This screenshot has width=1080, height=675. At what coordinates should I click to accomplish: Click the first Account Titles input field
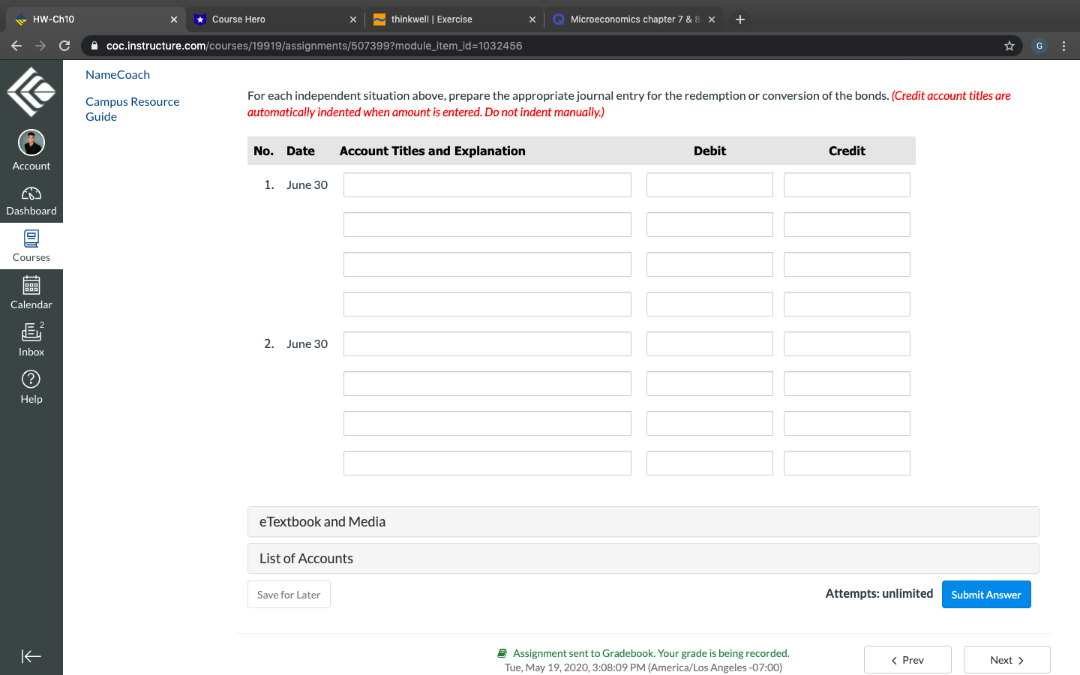point(487,184)
